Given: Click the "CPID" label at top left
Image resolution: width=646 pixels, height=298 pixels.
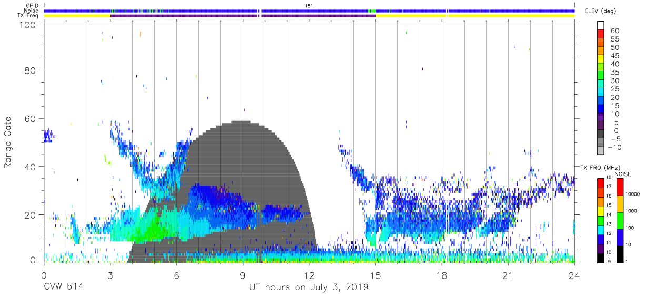Looking at the screenshot, I should (33, 5).
